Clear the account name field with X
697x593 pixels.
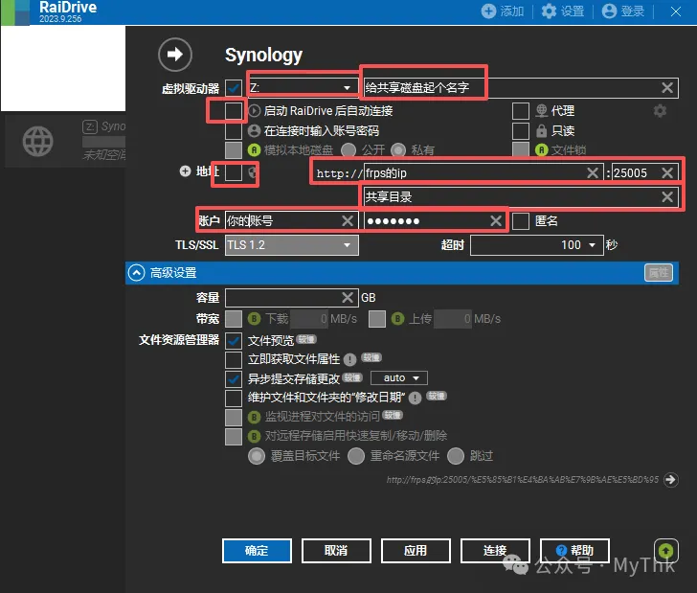click(x=348, y=221)
